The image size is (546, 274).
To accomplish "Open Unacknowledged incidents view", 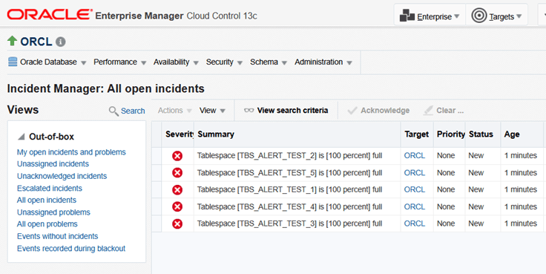I will [62, 176].
